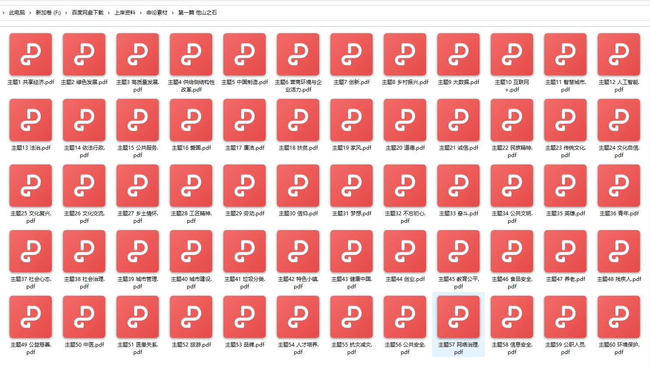Click the 主题36 青年.pdf file icon
The width and height of the screenshot is (650, 368).
[x=619, y=186]
